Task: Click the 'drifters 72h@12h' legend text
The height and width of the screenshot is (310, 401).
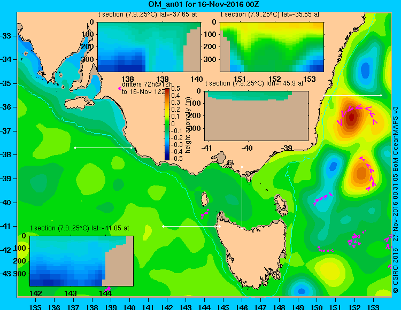Action: 147,84
